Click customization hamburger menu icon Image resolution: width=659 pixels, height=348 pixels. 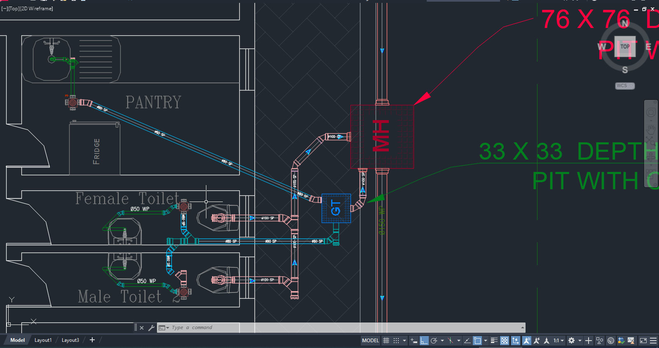click(653, 341)
